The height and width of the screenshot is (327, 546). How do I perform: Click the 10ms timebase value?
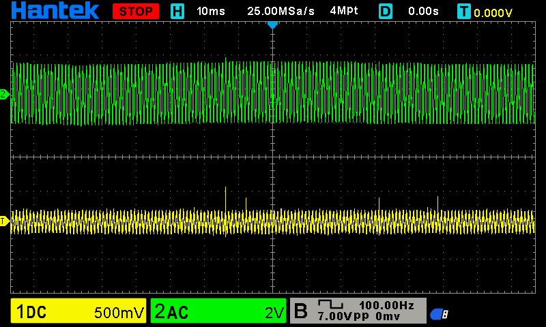click(211, 11)
